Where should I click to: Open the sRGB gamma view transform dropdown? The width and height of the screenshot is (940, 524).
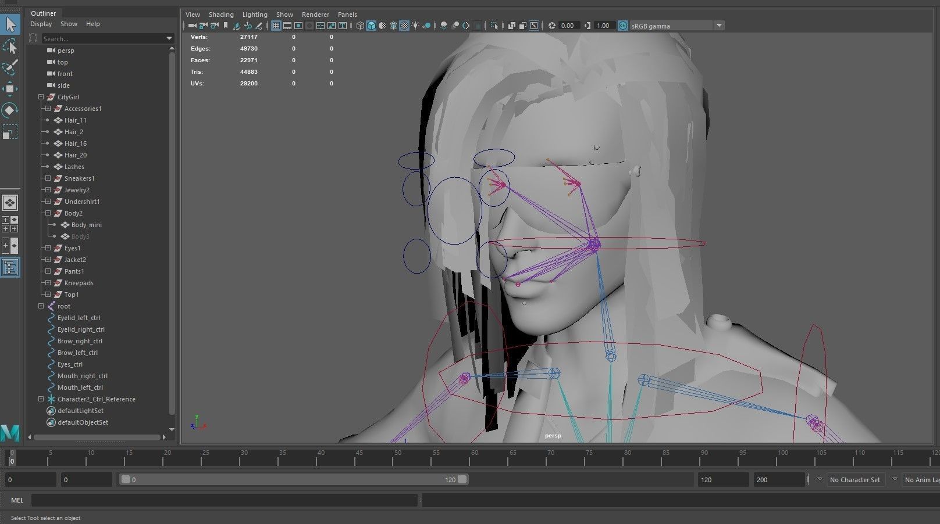tap(719, 26)
